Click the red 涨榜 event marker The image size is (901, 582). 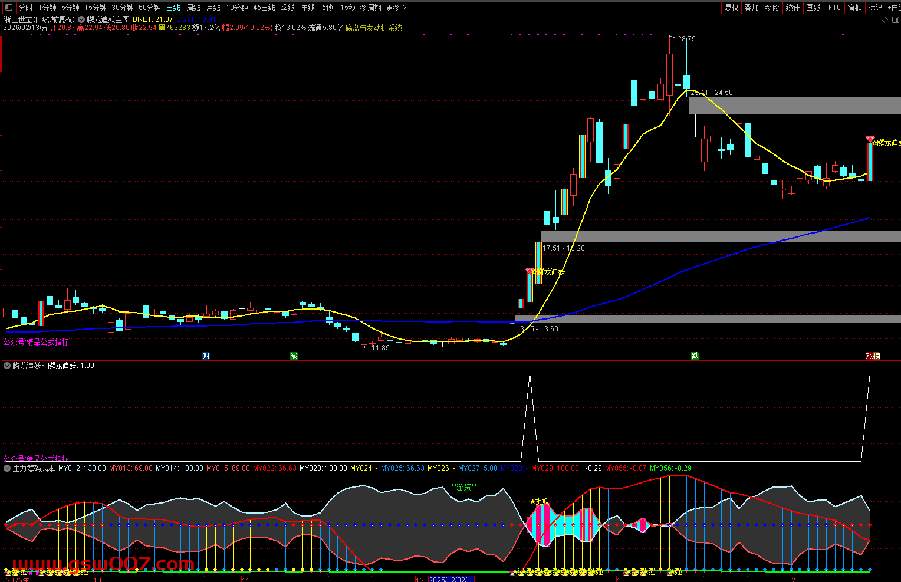873,356
